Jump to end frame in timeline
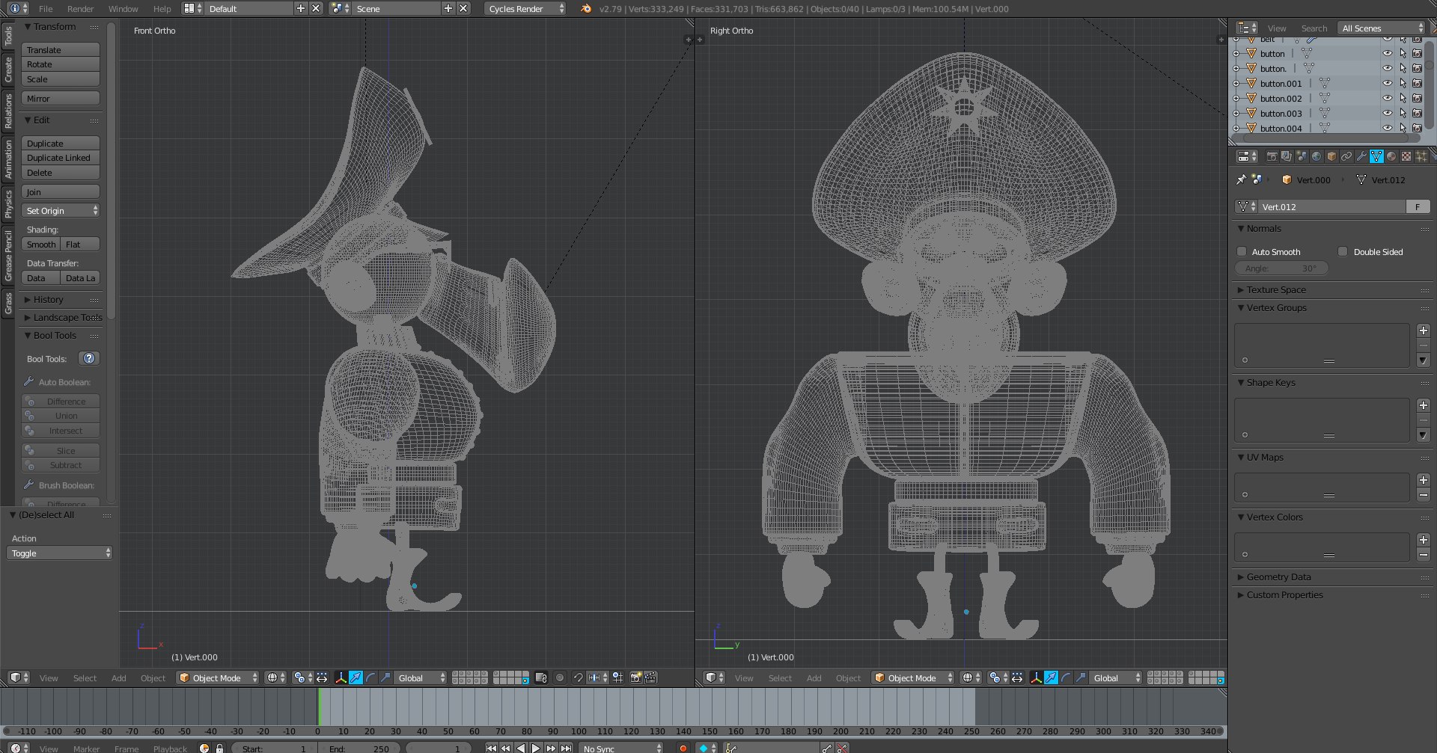The width and height of the screenshot is (1437, 753). [566, 748]
